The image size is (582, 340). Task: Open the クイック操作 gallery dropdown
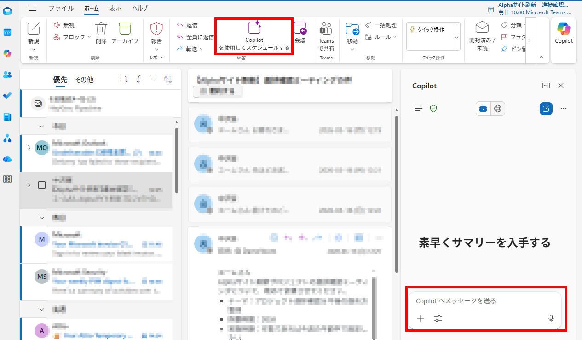point(456,37)
